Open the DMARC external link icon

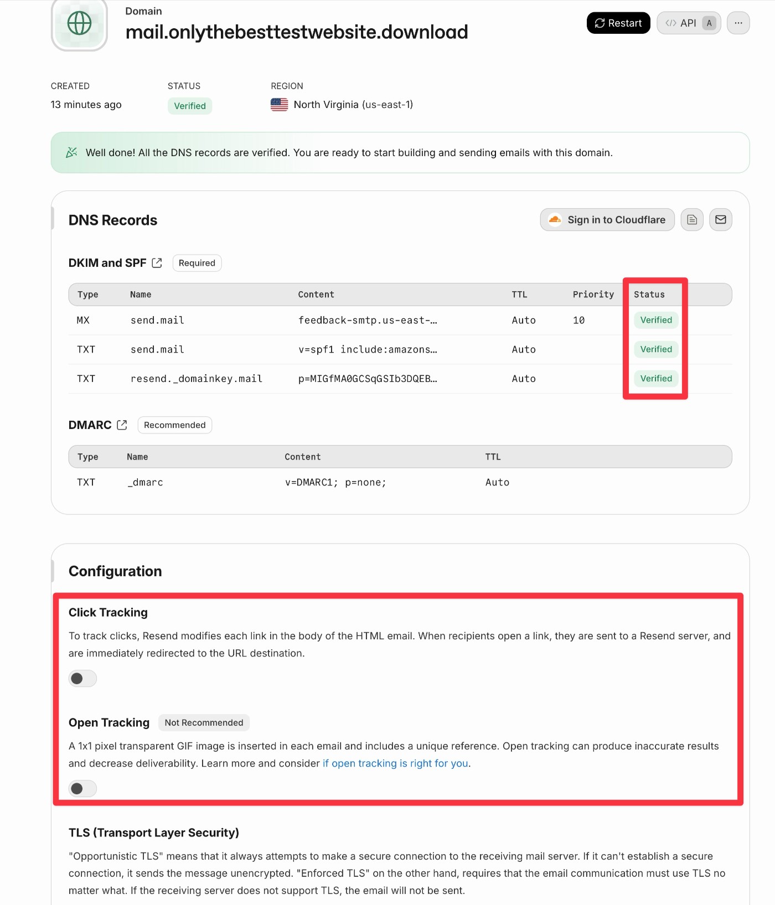tap(122, 425)
